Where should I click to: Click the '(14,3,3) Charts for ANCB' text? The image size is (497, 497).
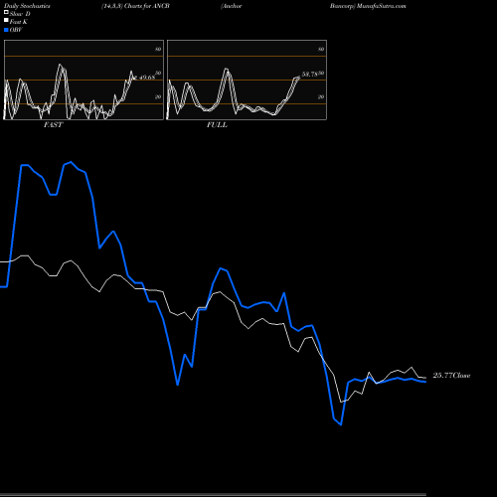[135, 6]
